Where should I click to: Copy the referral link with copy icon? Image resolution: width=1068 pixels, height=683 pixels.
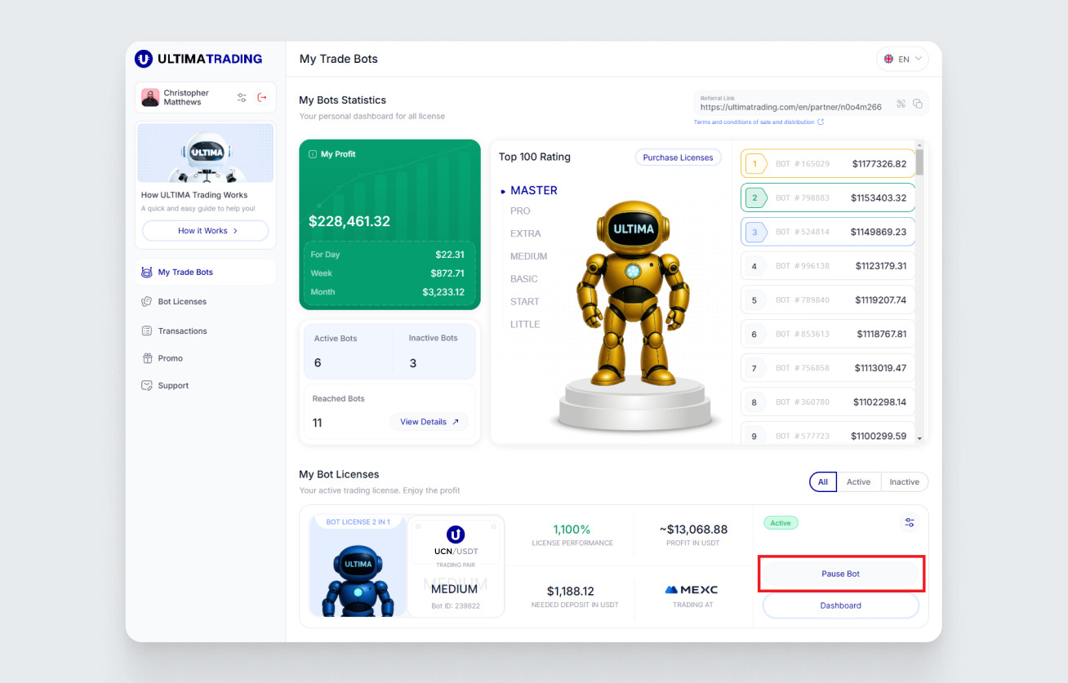point(918,104)
